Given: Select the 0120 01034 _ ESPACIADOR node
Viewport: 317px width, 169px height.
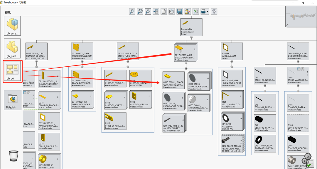Looking at the screenshot, I should (174, 101).
